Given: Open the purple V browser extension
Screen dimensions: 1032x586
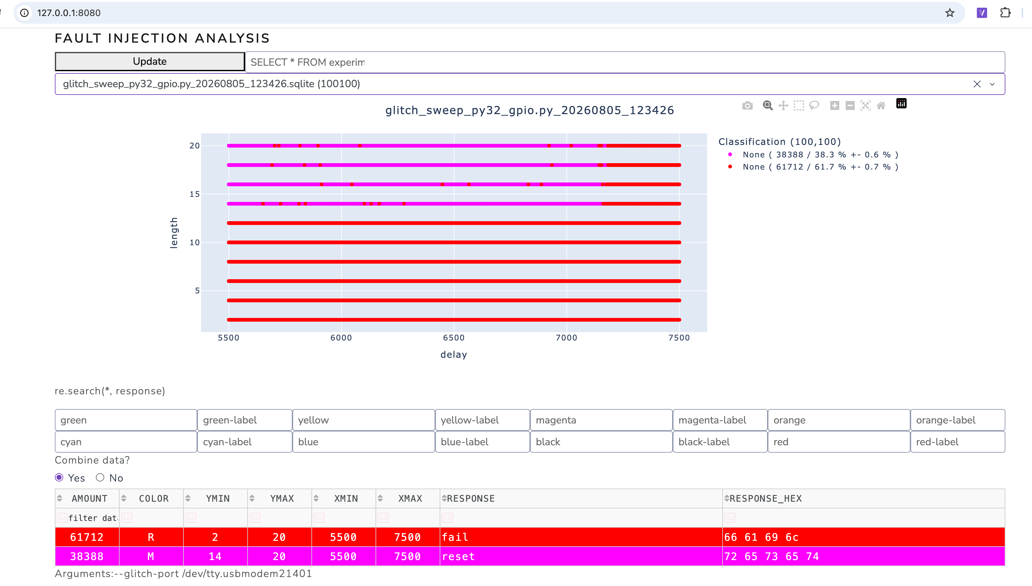Looking at the screenshot, I should click(982, 13).
